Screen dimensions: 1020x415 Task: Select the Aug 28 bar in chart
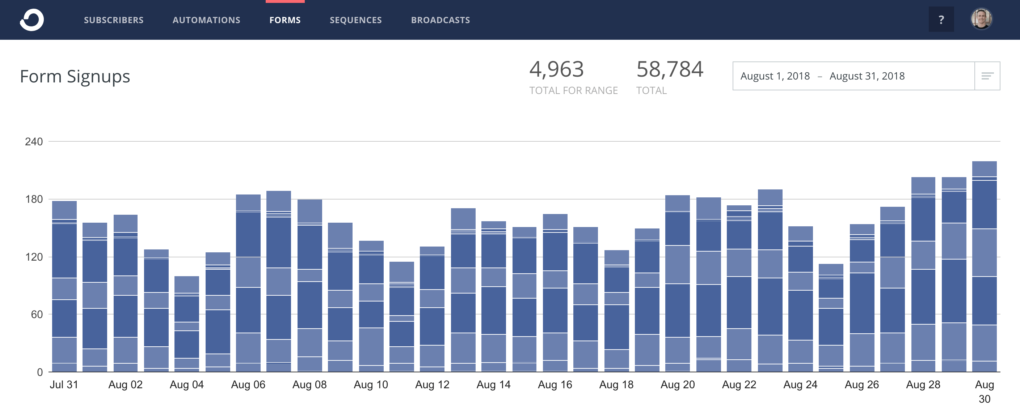(x=923, y=274)
